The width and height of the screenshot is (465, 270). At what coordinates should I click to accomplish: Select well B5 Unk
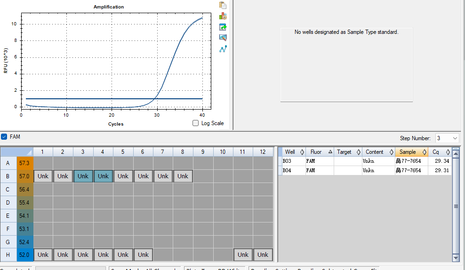(123, 176)
